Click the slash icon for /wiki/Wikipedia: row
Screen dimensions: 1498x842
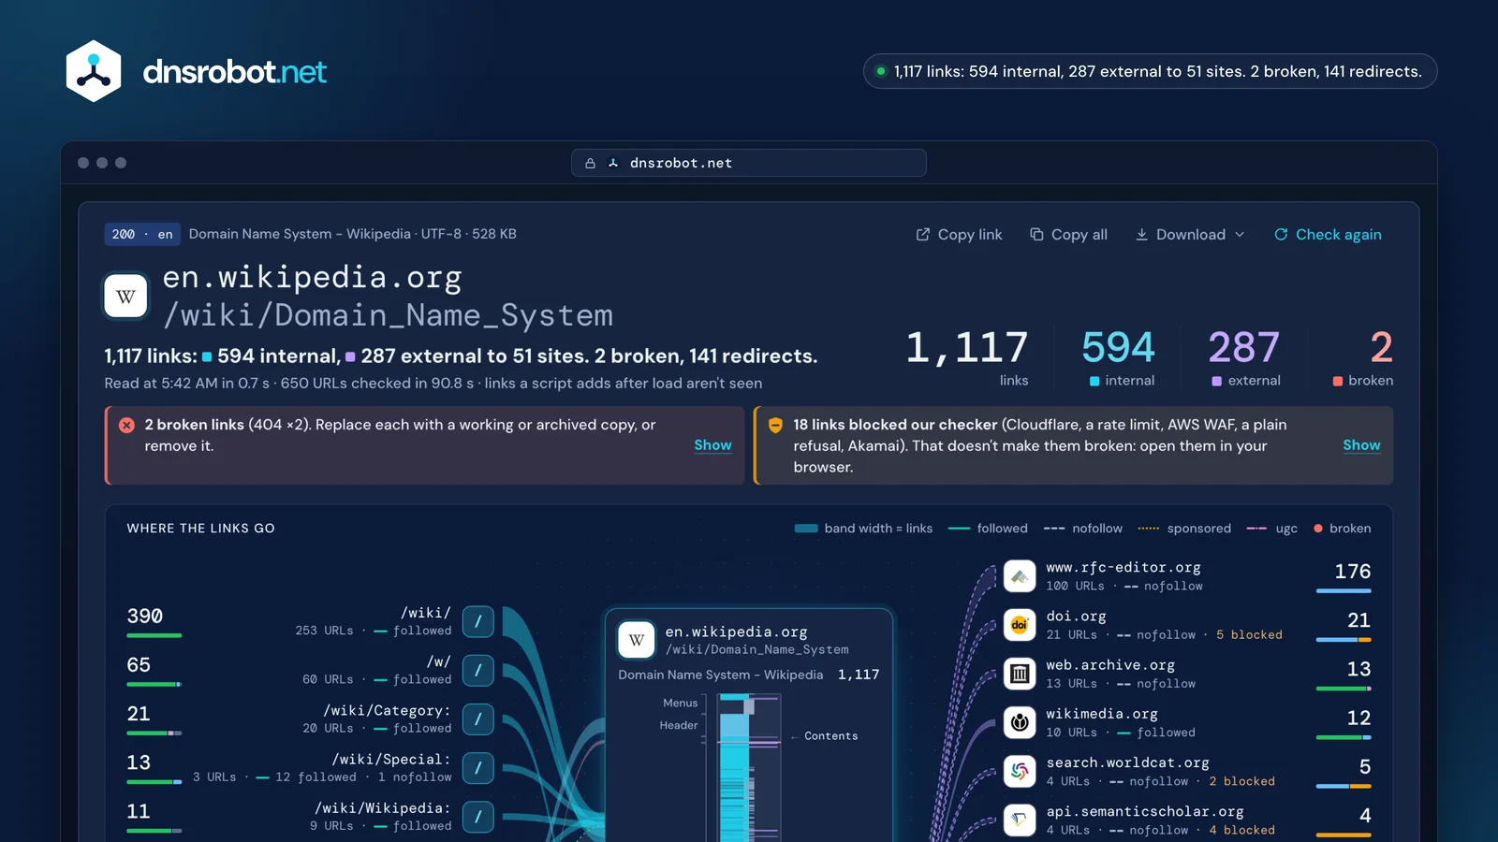point(478,817)
